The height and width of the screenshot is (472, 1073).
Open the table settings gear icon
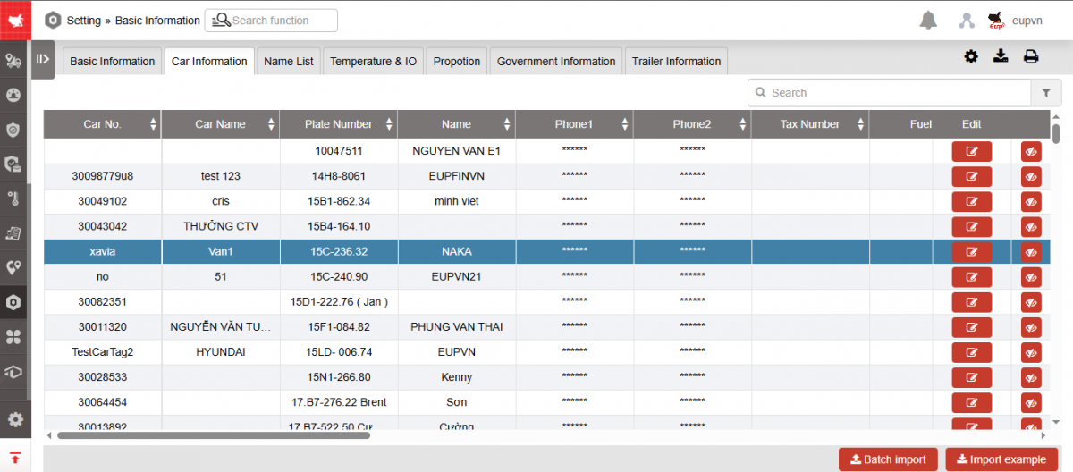click(971, 57)
